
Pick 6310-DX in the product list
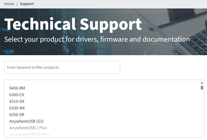click(17, 102)
